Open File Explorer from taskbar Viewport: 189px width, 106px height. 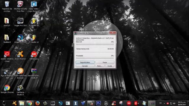(x=22, y=103)
